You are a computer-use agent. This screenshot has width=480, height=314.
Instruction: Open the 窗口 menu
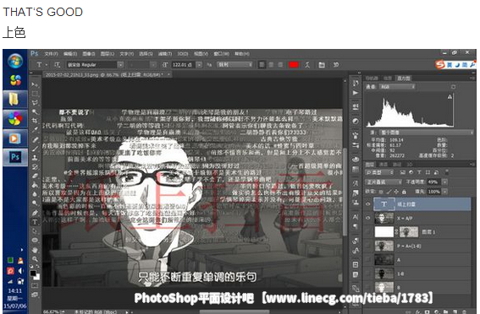[x=221, y=54]
